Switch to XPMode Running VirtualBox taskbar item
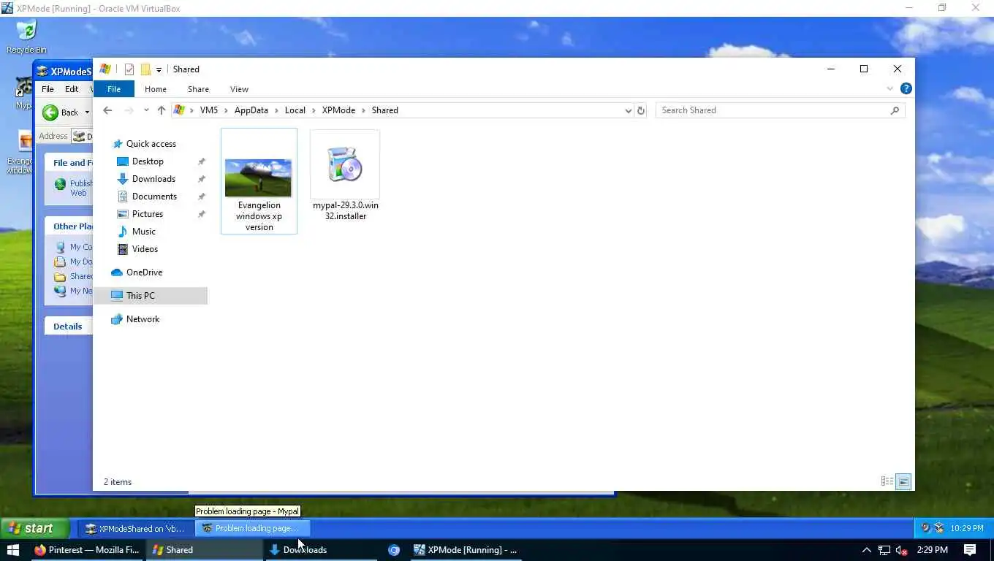This screenshot has height=561, width=994. pos(466,550)
